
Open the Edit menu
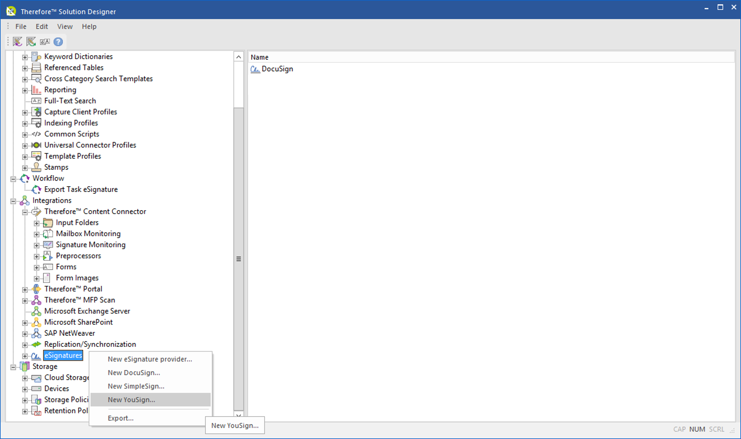point(41,26)
